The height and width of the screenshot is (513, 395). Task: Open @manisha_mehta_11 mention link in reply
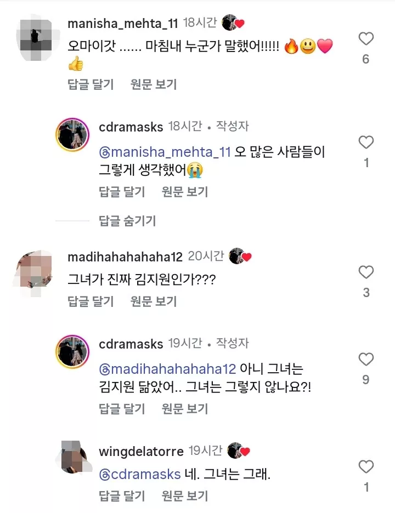click(165, 152)
